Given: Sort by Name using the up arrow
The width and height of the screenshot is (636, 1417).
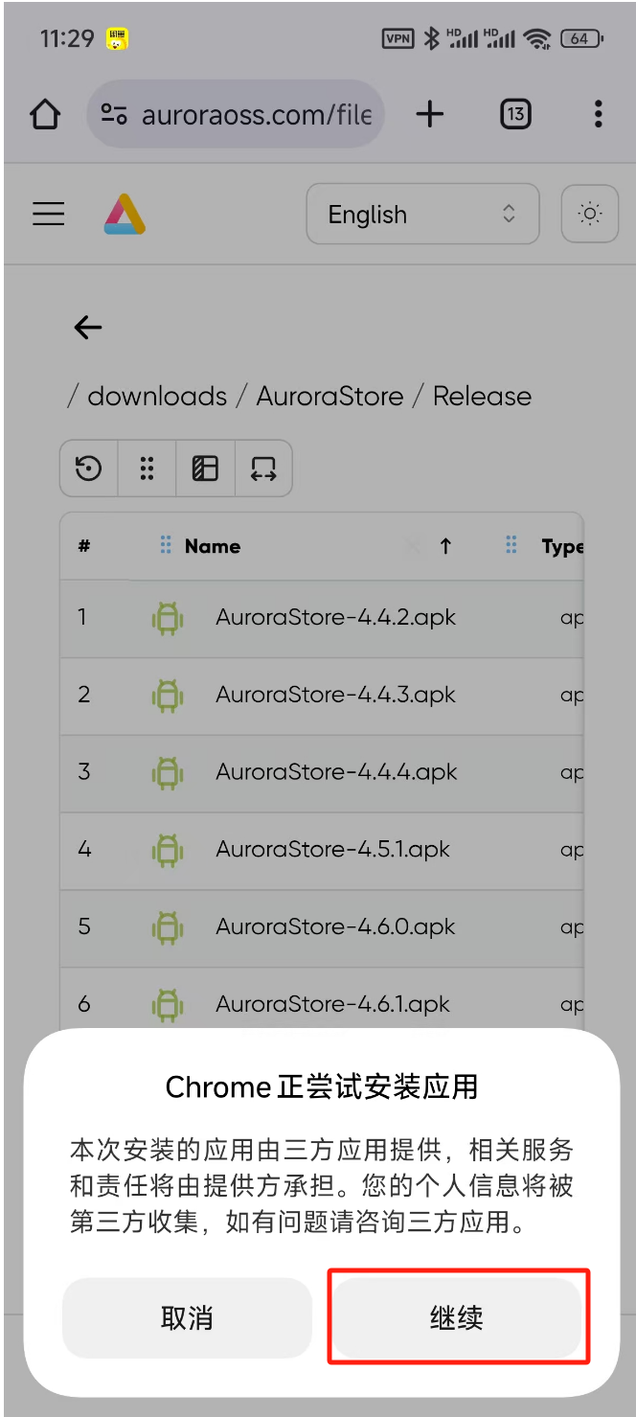Looking at the screenshot, I should point(445,546).
